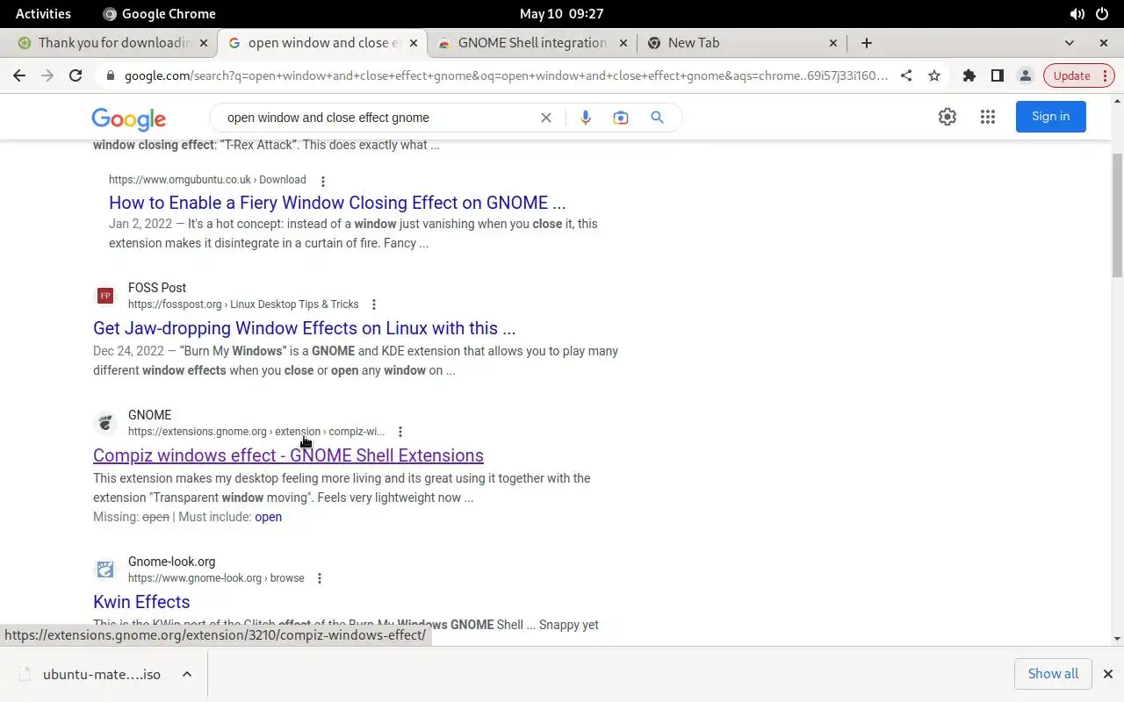Image resolution: width=1124 pixels, height=702 pixels.
Task: Click the "https://fosspost.org › Linux Desktop Tips & Tricks" breadcrumb
Action: (x=243, y=304)
